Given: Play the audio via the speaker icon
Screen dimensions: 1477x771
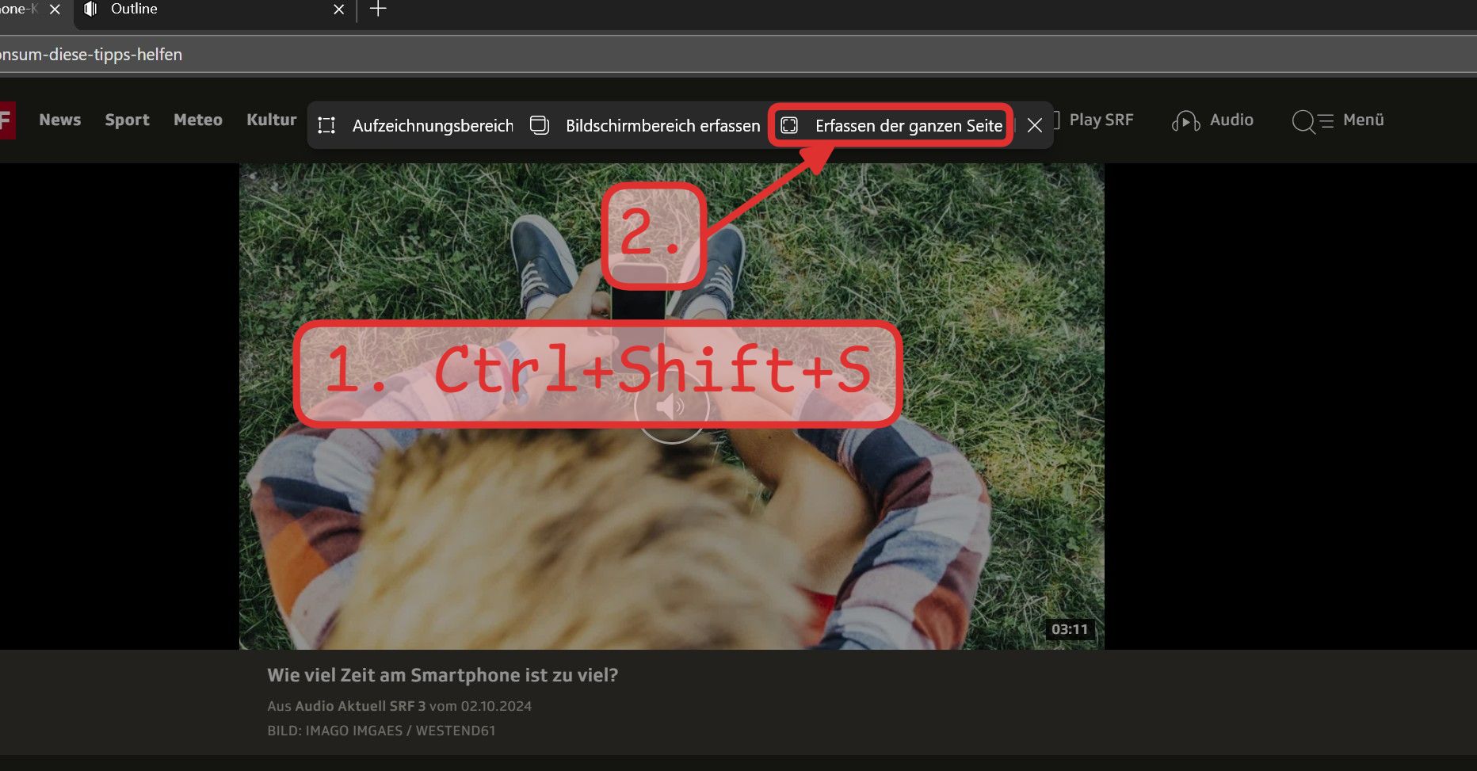Looking at the screenshot, I should [x=670, y=406].
